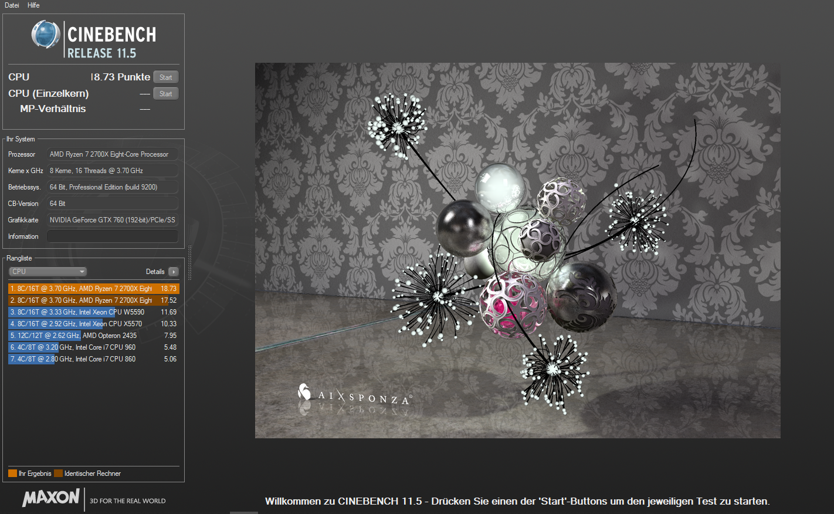
Task: Click the Details arrow button
Action: [x=174, y=272]
